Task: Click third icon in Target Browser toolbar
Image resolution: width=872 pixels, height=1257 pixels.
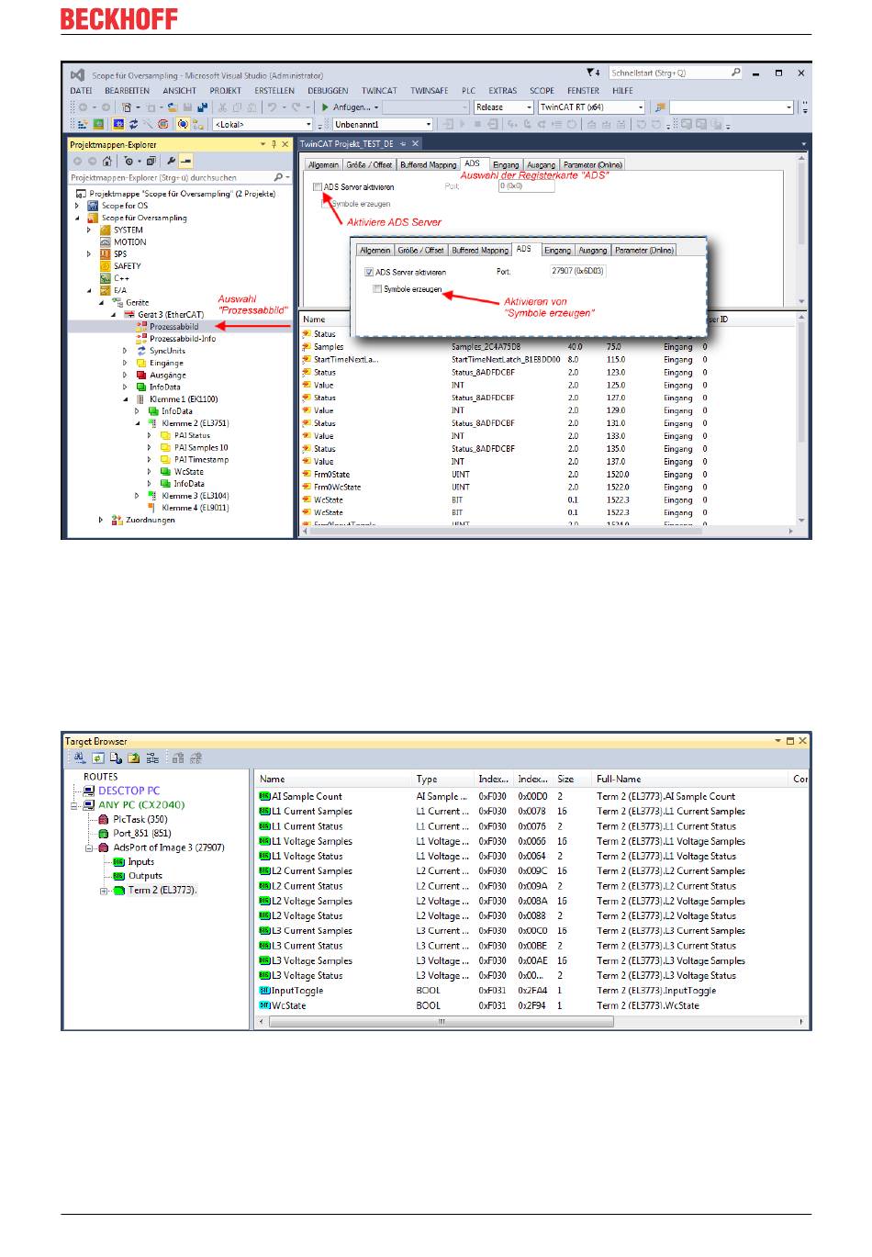Action: [116, 758]
